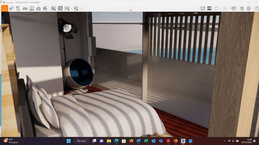Open File Explorer from the taskbar
The width and height of the screenshot is (259, 145).
coord(109,141)
